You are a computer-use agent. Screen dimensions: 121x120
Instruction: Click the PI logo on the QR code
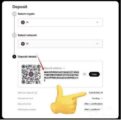click(x=31, y=74)
